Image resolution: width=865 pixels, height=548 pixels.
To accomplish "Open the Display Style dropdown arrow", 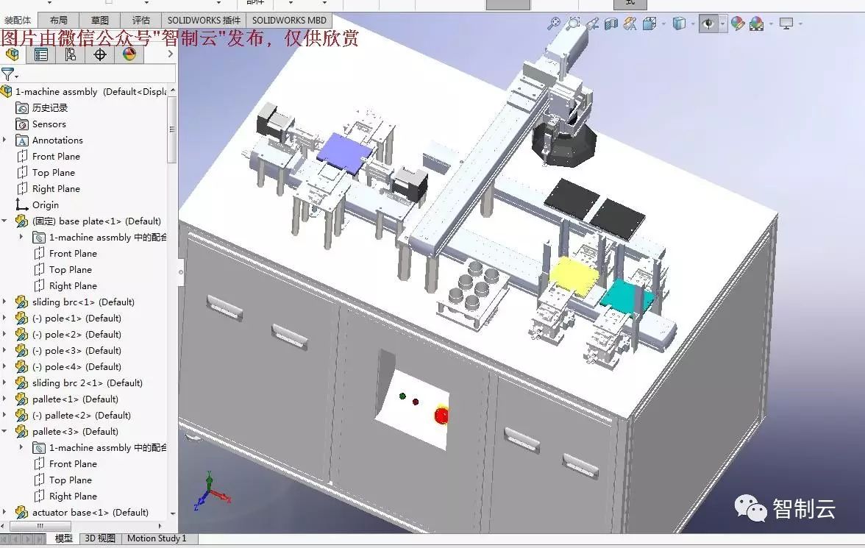I will (x=693, y=24).
